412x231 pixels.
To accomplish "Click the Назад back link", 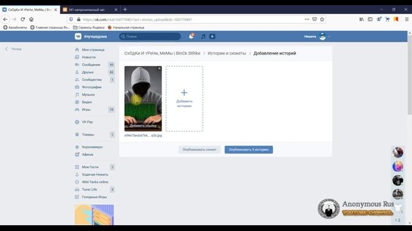I will pos(14,49).
